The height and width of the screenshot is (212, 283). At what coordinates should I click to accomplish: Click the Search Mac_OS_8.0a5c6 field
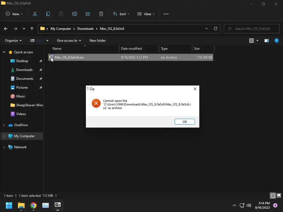251,29
